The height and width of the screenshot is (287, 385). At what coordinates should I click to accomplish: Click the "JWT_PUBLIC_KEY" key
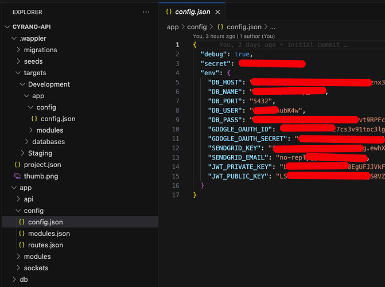click(x=238, y=176)
